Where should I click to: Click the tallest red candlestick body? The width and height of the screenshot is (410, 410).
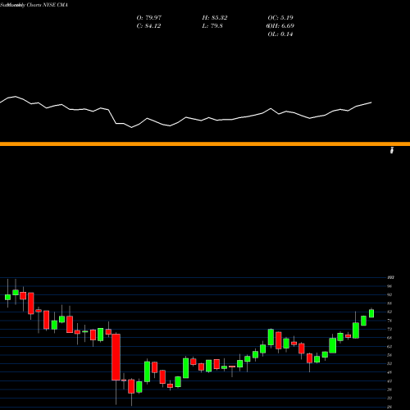(x=116, y=357)
